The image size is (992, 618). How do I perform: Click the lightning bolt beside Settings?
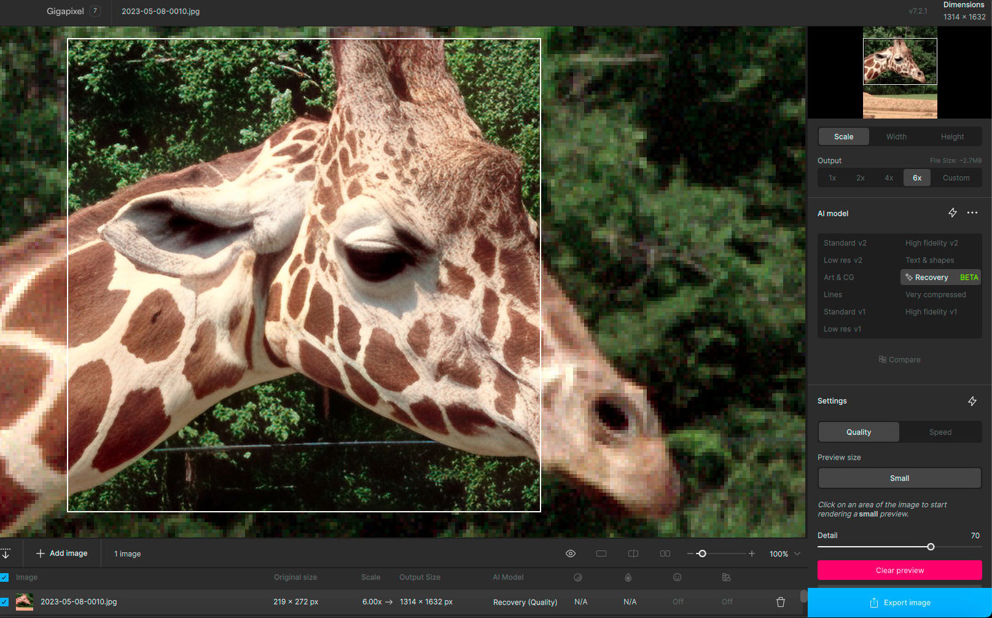(x=972, y=401)
